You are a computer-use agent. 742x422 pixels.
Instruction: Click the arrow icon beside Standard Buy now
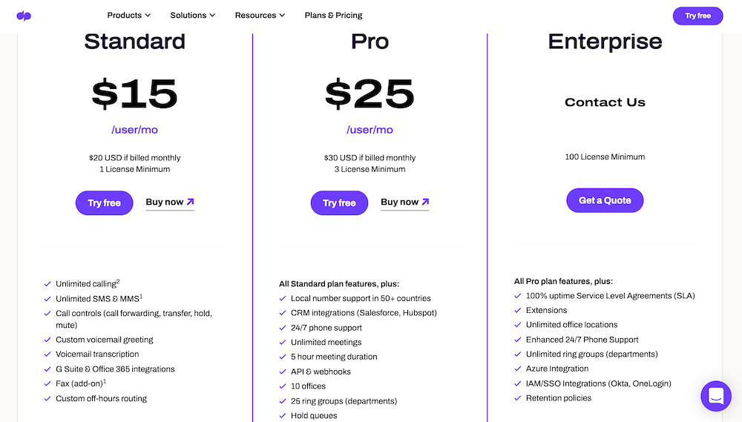pos(190,202)
